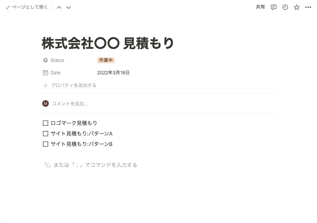The width and height of the screenshot is (317, 223).
Task: Click the Status property label
Action: tap(57, 60)
